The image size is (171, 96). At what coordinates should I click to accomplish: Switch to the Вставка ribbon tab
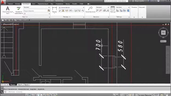coord(18,4)
